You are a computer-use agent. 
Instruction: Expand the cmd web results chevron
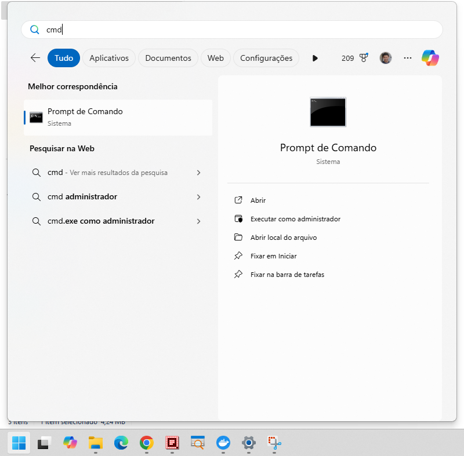[x=198, y=173]
